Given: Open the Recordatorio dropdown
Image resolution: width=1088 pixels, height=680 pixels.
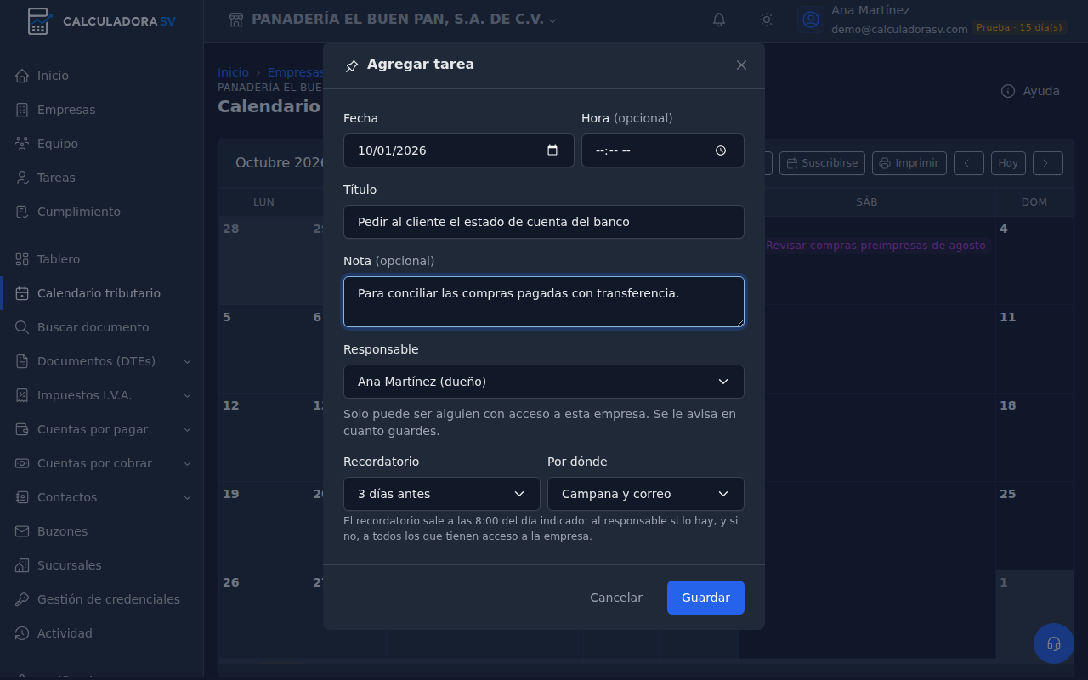Looking at the screenshot, I should coord(442,494).
